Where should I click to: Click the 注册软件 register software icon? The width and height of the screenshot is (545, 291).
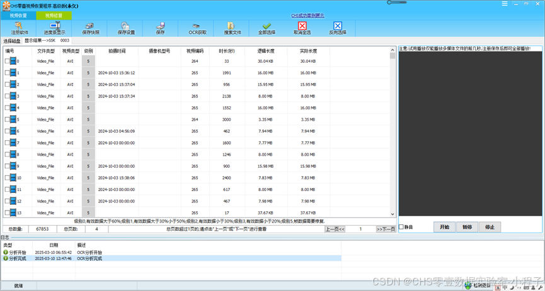coord(20,26)
